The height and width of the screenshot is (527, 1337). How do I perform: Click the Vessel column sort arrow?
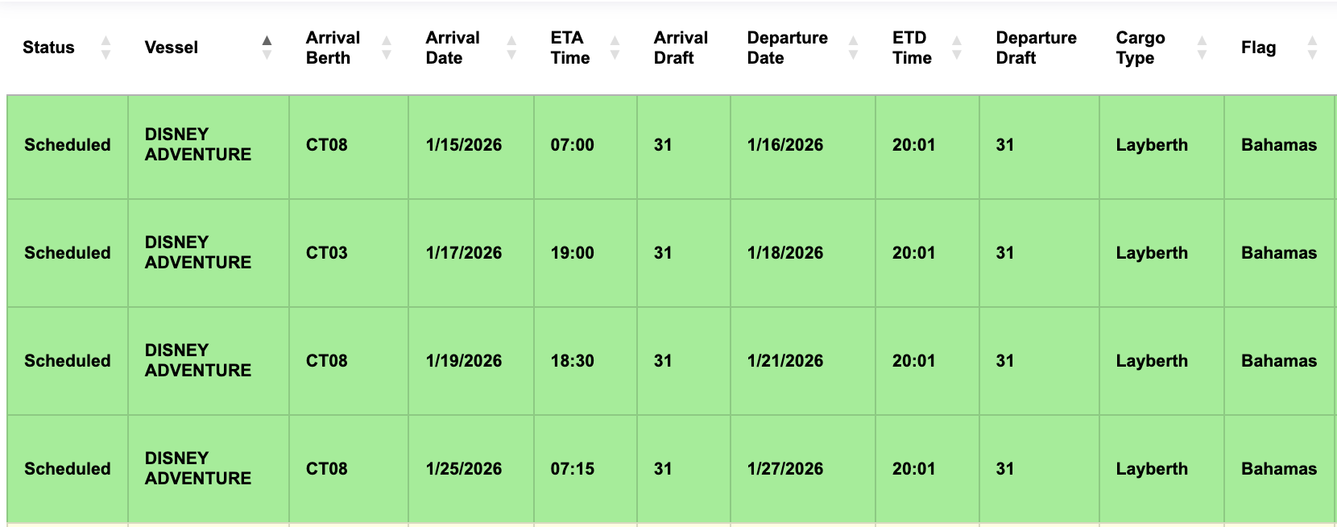click(x=267, y=48)
